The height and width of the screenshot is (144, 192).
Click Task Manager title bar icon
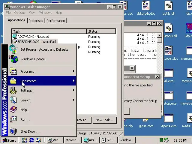[7, 7]
